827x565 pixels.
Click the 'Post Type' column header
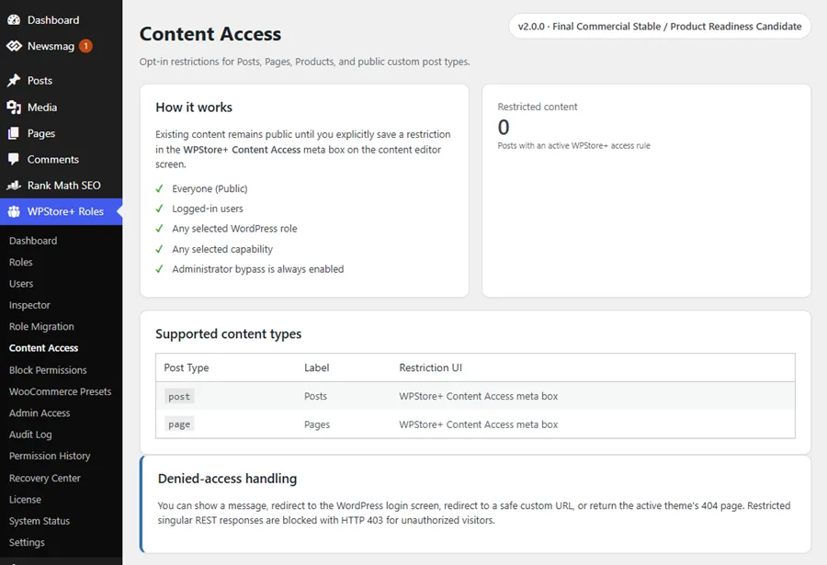[187, 367]
